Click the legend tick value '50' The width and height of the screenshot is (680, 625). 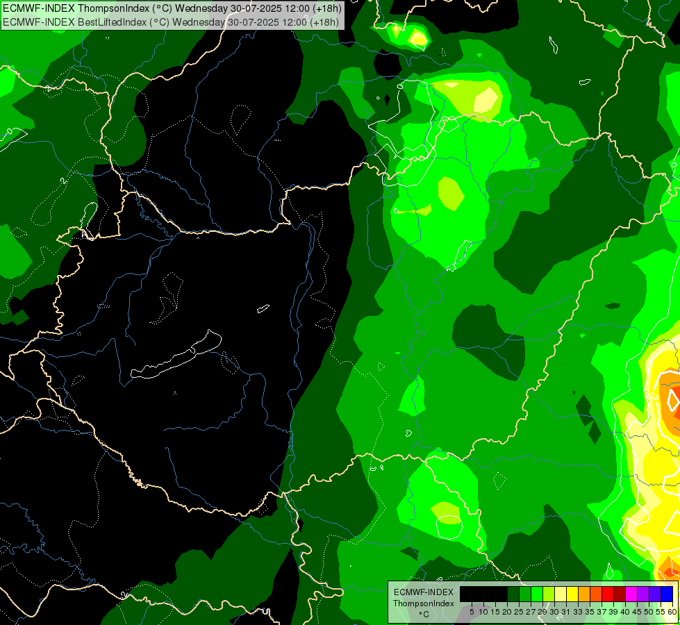(648, 612)
